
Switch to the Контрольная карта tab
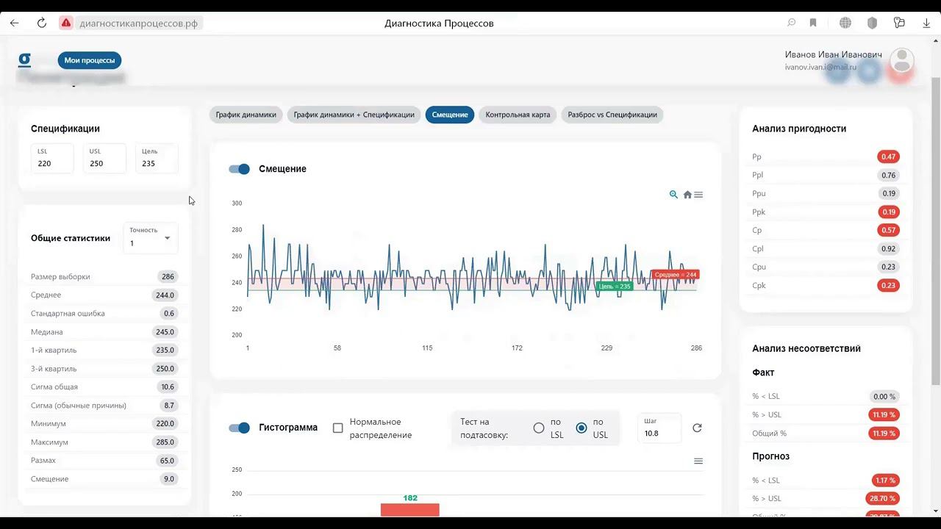click(518, 115)
